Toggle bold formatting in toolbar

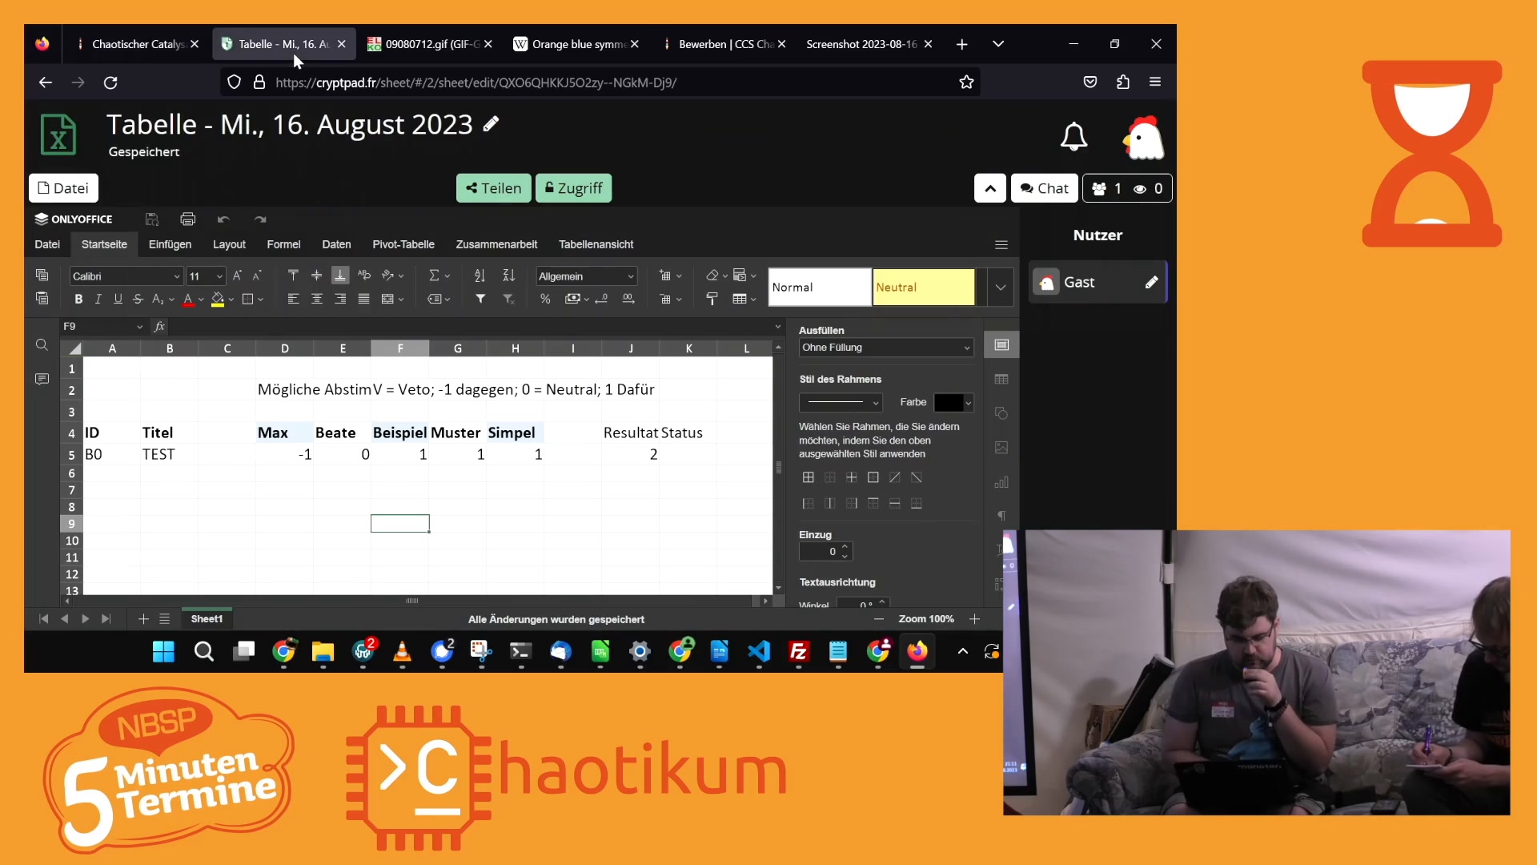(78, 300)
